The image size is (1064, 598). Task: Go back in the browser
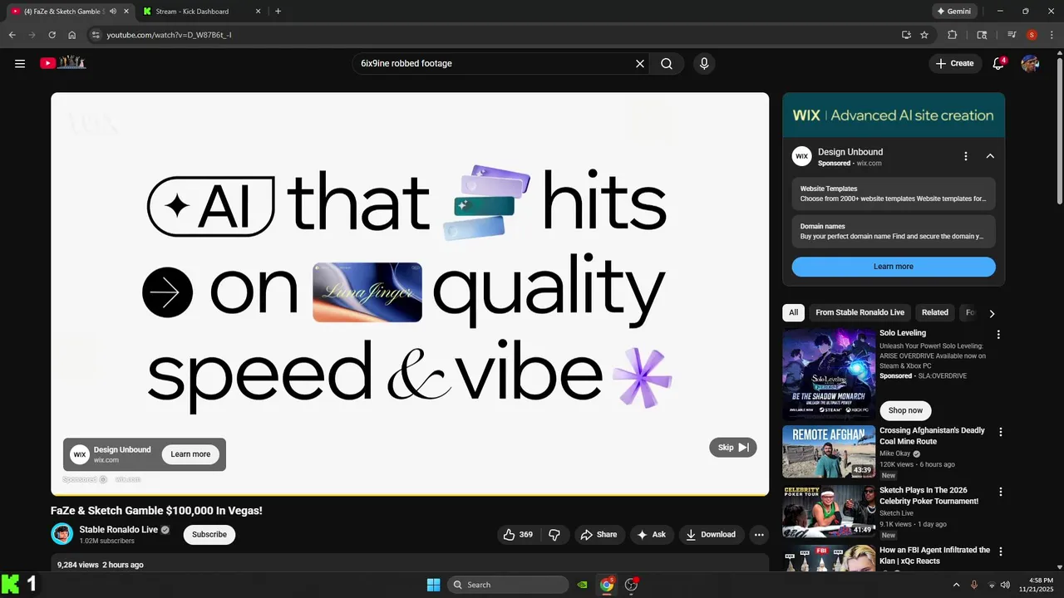[x=12, y=35]
